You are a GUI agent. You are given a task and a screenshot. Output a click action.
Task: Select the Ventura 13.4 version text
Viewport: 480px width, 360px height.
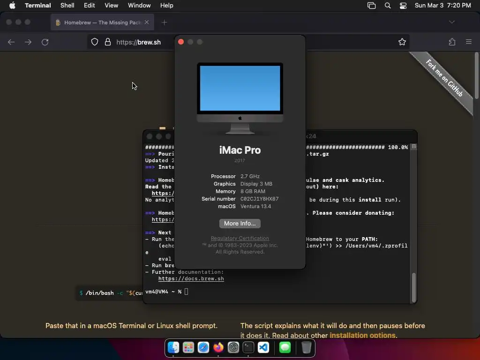point(255,206)
